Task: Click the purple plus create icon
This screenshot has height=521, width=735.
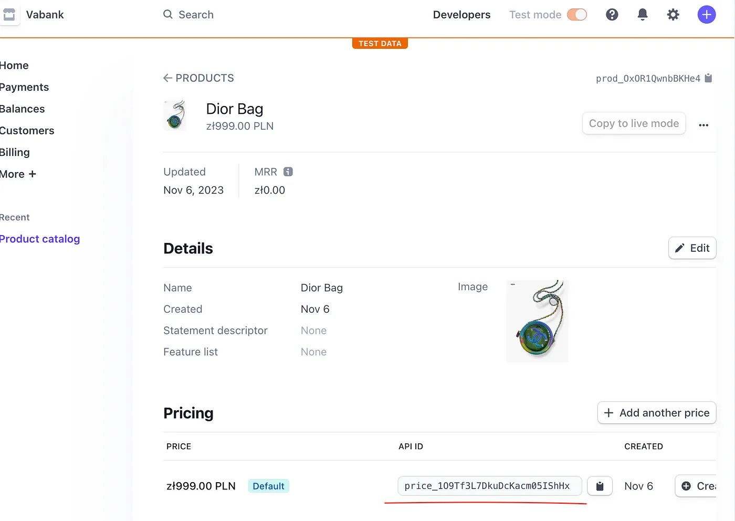Action: click(706, 15)
